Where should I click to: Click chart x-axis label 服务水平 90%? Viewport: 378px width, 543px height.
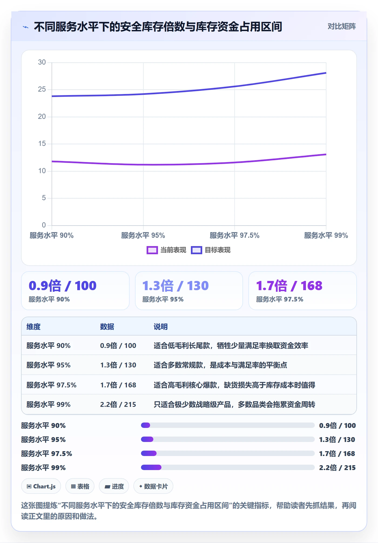(x=52, y=236)
